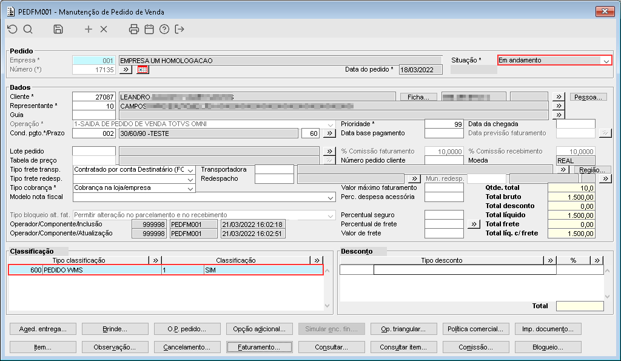
Task: Open the Tipo frete redesp. dropdown
Action: (190, 179)
